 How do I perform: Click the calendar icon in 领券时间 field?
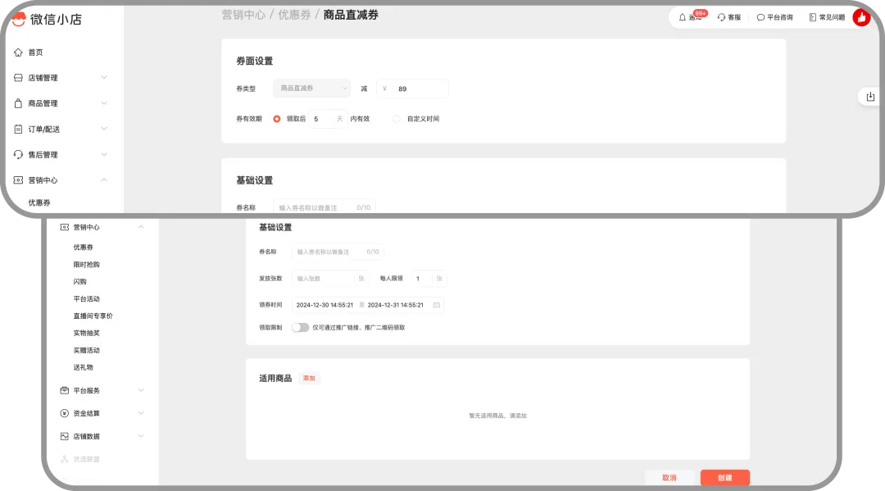(x=436, y=305)
